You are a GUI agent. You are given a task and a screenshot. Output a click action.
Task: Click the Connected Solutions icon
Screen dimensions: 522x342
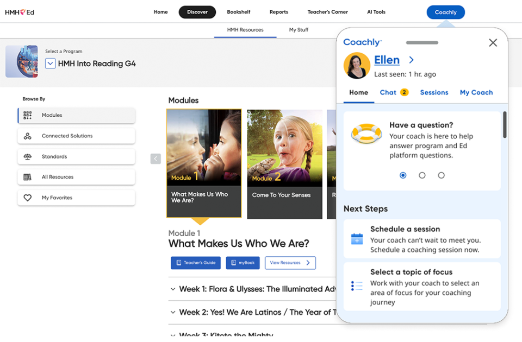coord(28,136)
